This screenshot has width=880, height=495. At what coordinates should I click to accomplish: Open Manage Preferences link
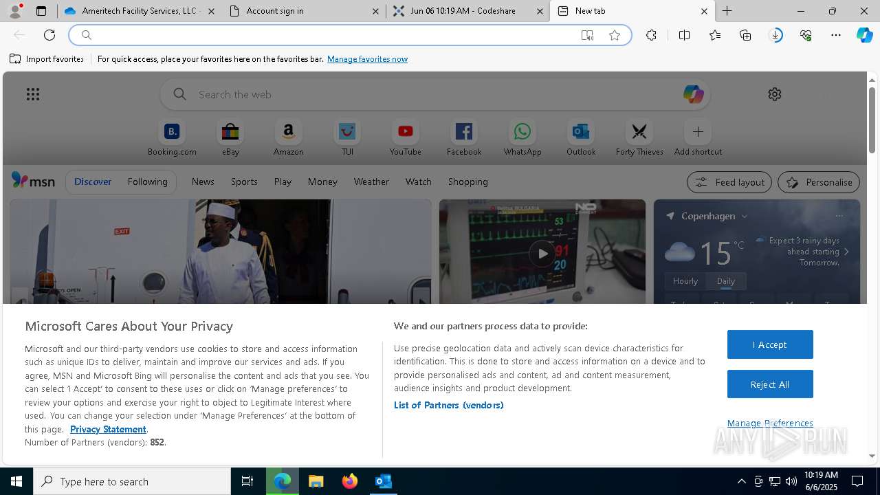point(770,423)
